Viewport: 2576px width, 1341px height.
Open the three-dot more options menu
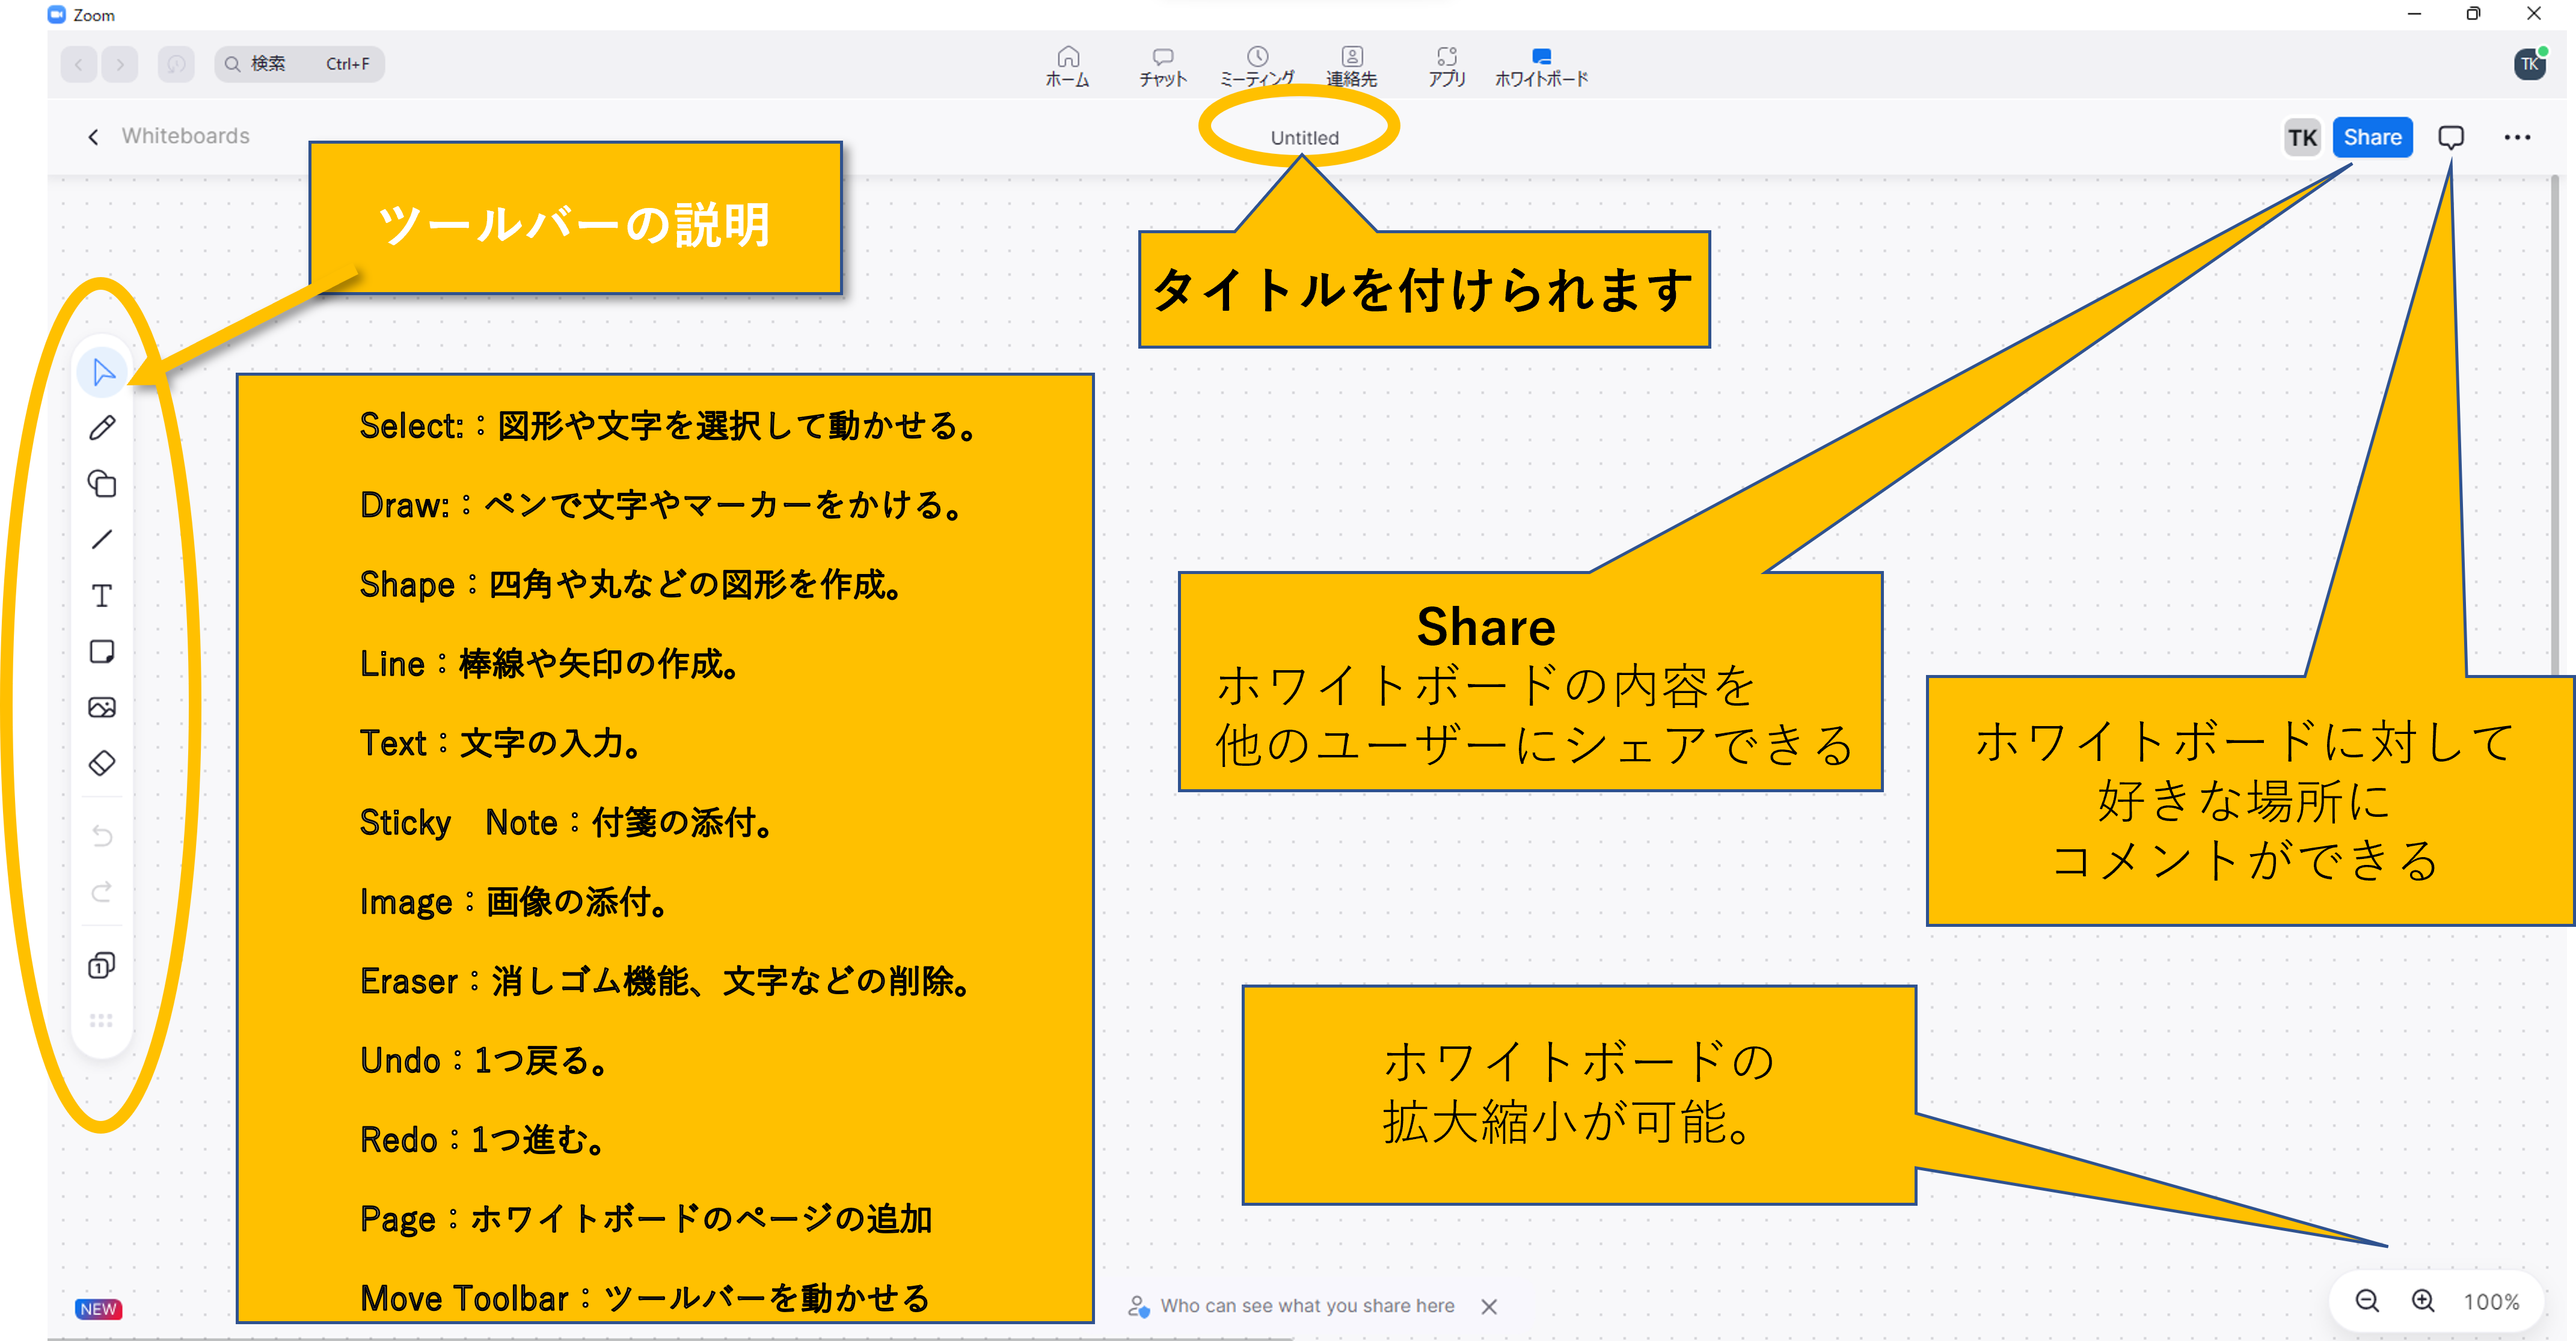(2517, 137)
